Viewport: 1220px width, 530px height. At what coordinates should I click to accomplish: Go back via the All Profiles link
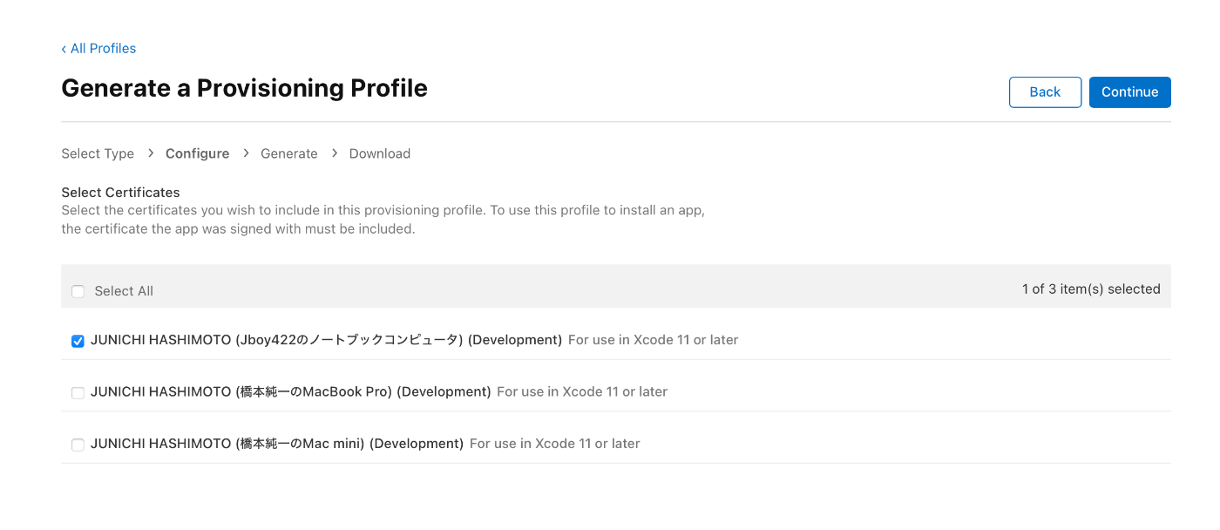tap(98, 48)
